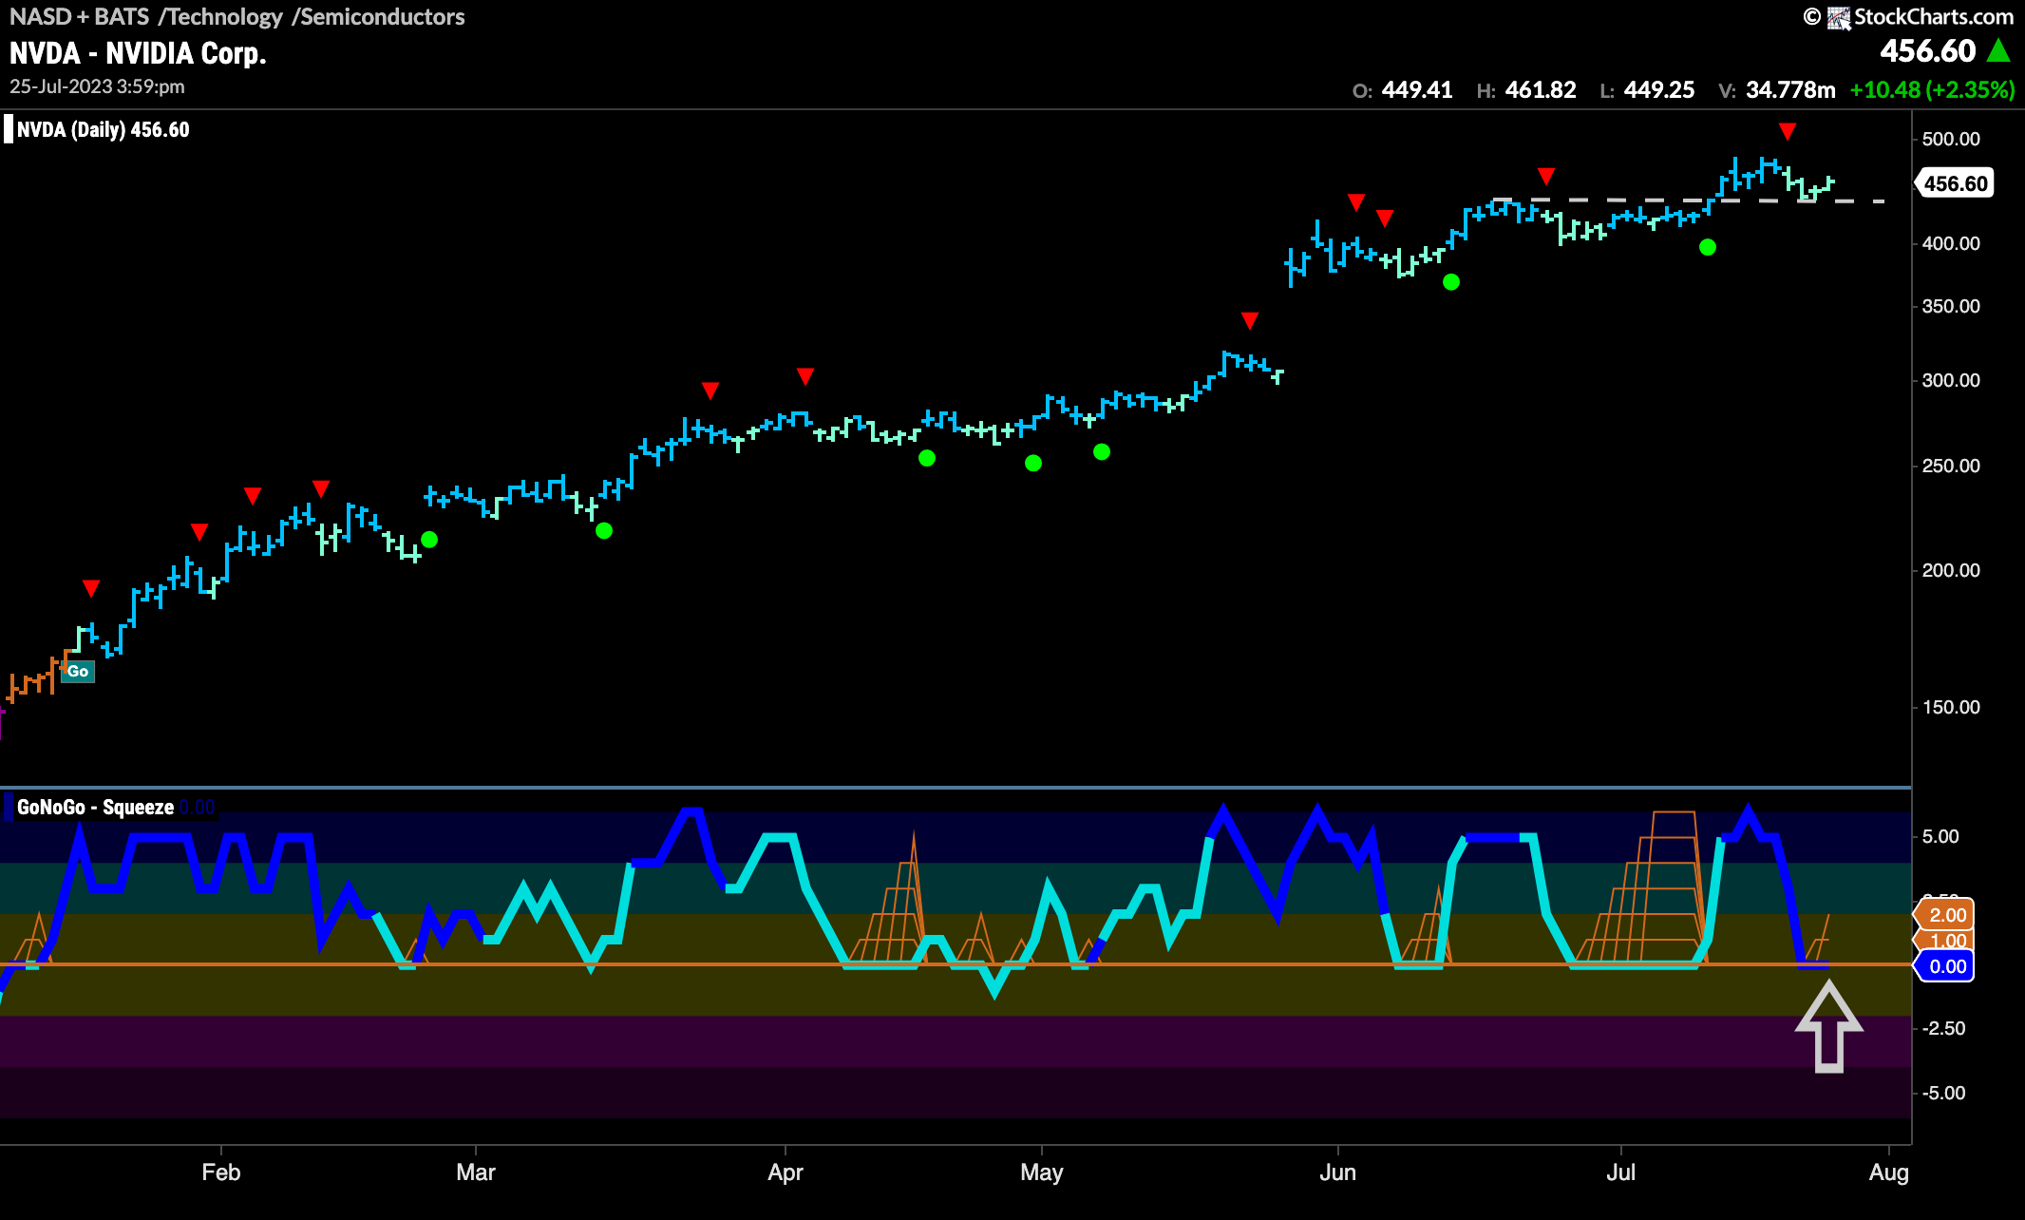Click the red triangle in late June
The width and height of the screenshot is (2025, 1220).
1546,177
